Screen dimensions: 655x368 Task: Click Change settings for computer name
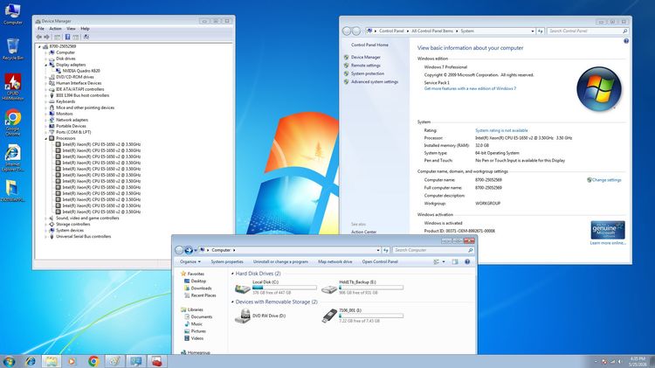click(x=606, y=180)
